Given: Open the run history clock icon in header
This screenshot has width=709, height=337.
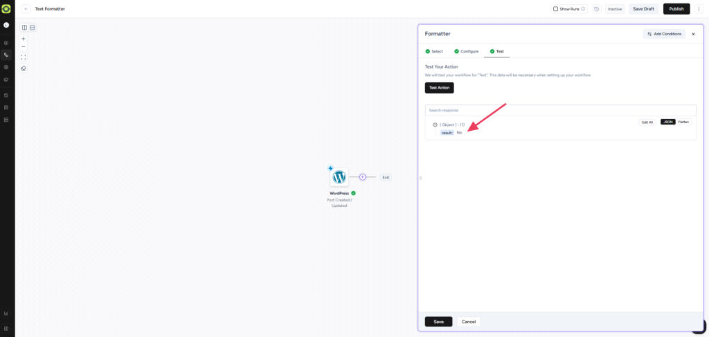Looking at the screenshot, I should click(597, 9).
